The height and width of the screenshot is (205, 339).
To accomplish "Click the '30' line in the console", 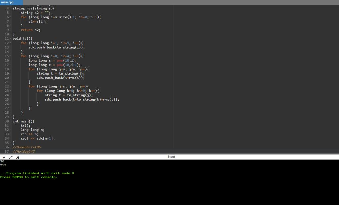I will point(2,161).
